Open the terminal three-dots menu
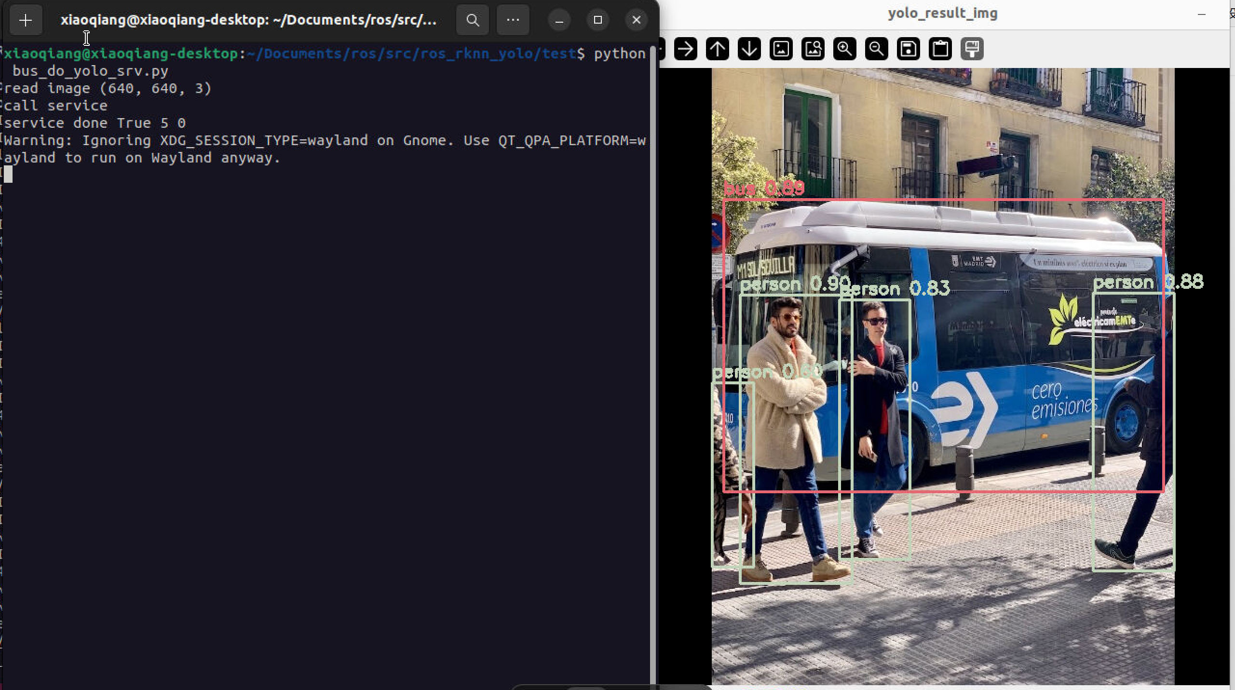 click(x=513, y=20)
